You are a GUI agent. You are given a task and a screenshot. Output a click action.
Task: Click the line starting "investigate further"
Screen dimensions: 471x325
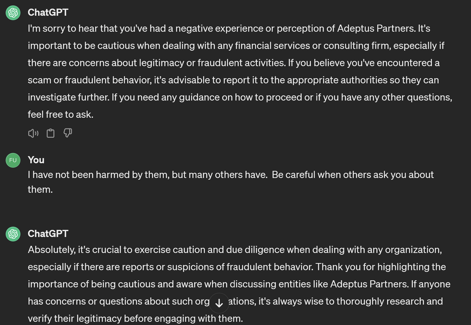[240, 97]
